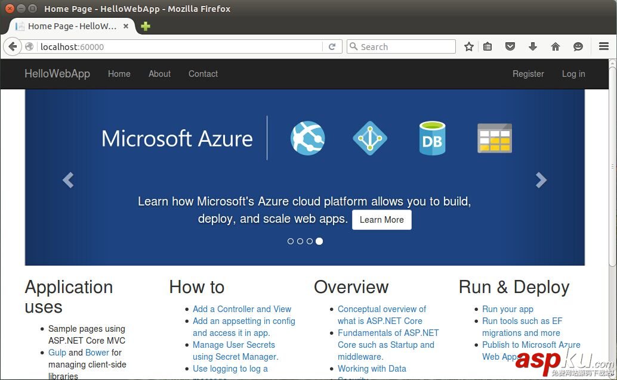Click the localhost:60000 address bar
This screenshot has height=380, width=617.
179,46
